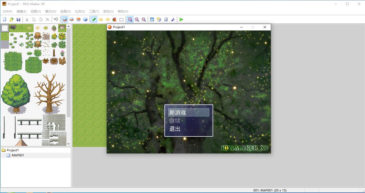Open the Script Editor icon
Image resolution: width=365 pixels, height=193 pixels.
pos(166,19)
